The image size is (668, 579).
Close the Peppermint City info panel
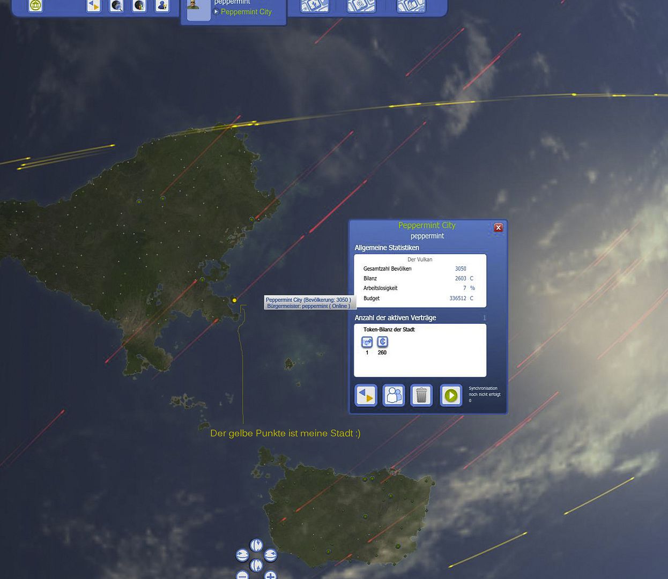(x=498, y=228)
